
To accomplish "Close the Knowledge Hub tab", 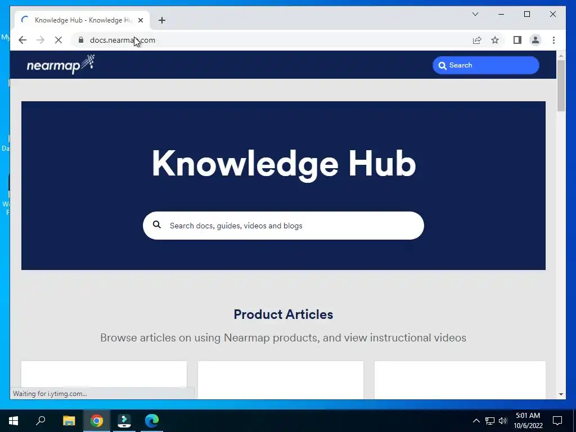I will [x=140, y=20].
